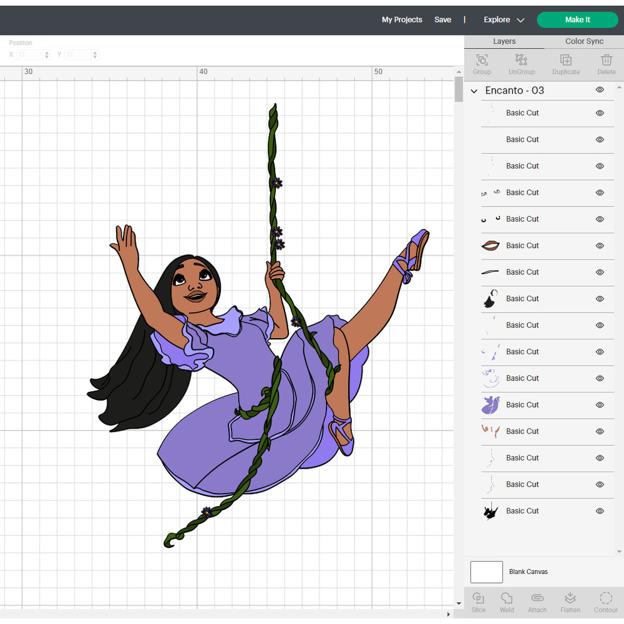The width and height of the screenshot is (624, 624).
Task: Switch to the Color Sync tab
Action: point(584,41)
